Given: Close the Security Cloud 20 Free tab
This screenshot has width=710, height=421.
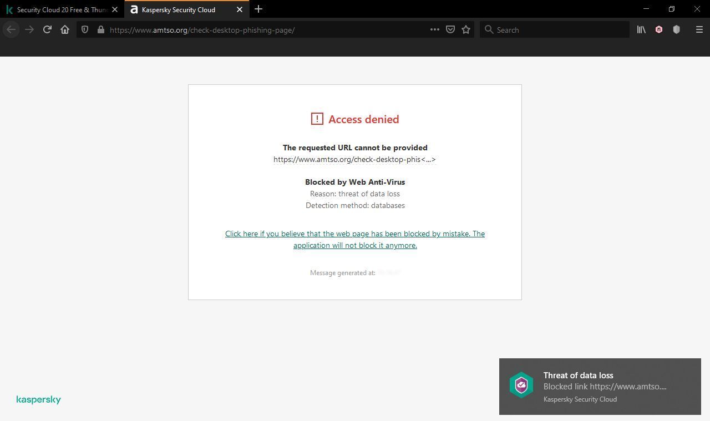Looking at the screenshot, I should [x=115, y=9].
